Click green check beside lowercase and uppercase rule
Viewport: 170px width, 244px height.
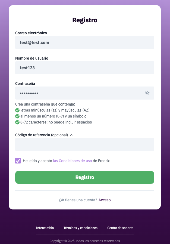(x=17, y=110)
